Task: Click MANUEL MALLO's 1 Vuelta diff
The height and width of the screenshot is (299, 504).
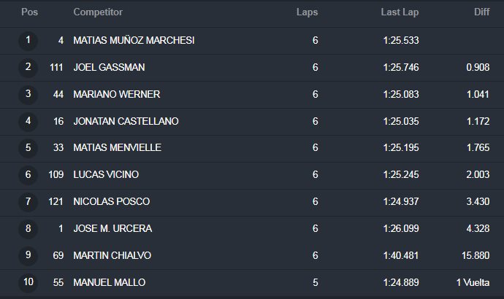Action: coord(473,282)
